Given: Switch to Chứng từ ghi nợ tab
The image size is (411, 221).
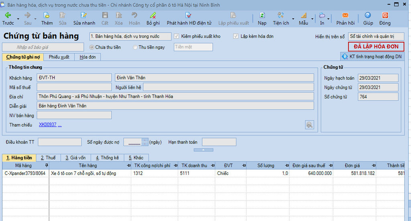Looking at the screenshot, I should (x=23, y=57).
